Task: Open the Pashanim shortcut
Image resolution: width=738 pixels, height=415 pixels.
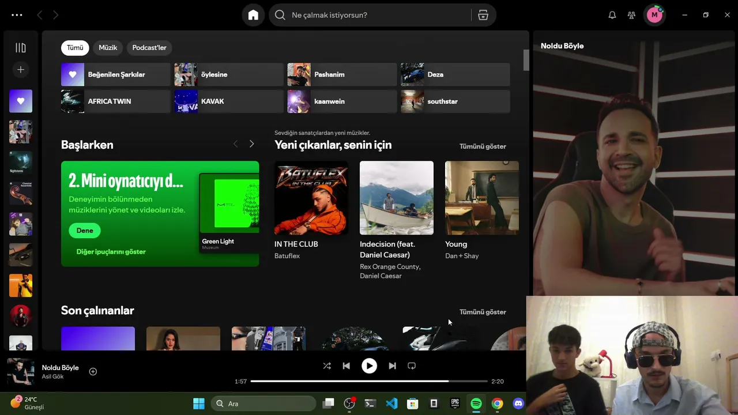Action: click(x=342, y=74)
